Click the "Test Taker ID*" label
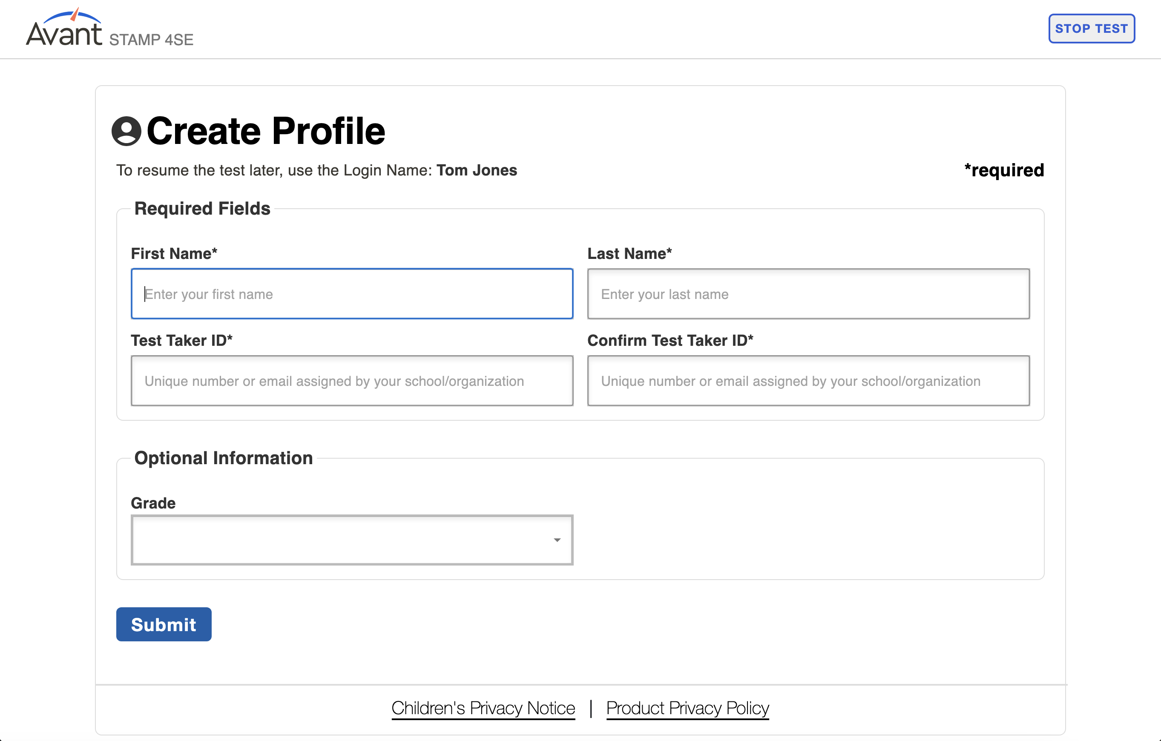The image size is (1161, 741). click(181, 340)
